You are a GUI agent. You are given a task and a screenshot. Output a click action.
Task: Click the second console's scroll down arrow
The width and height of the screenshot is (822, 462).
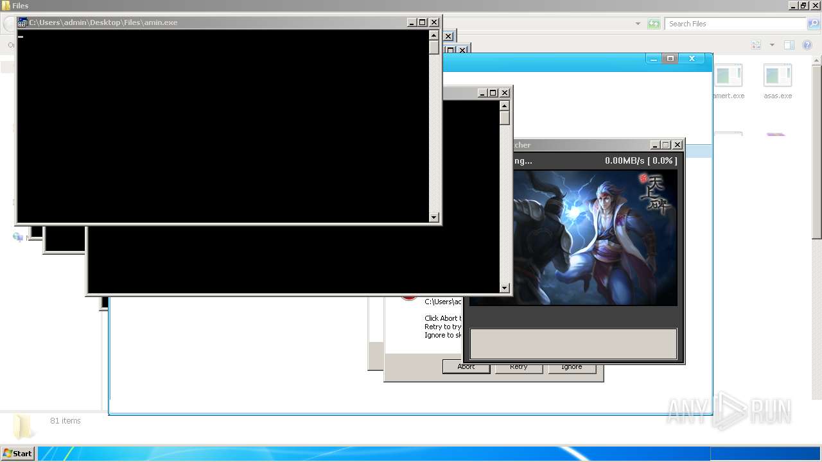point(505,288)
